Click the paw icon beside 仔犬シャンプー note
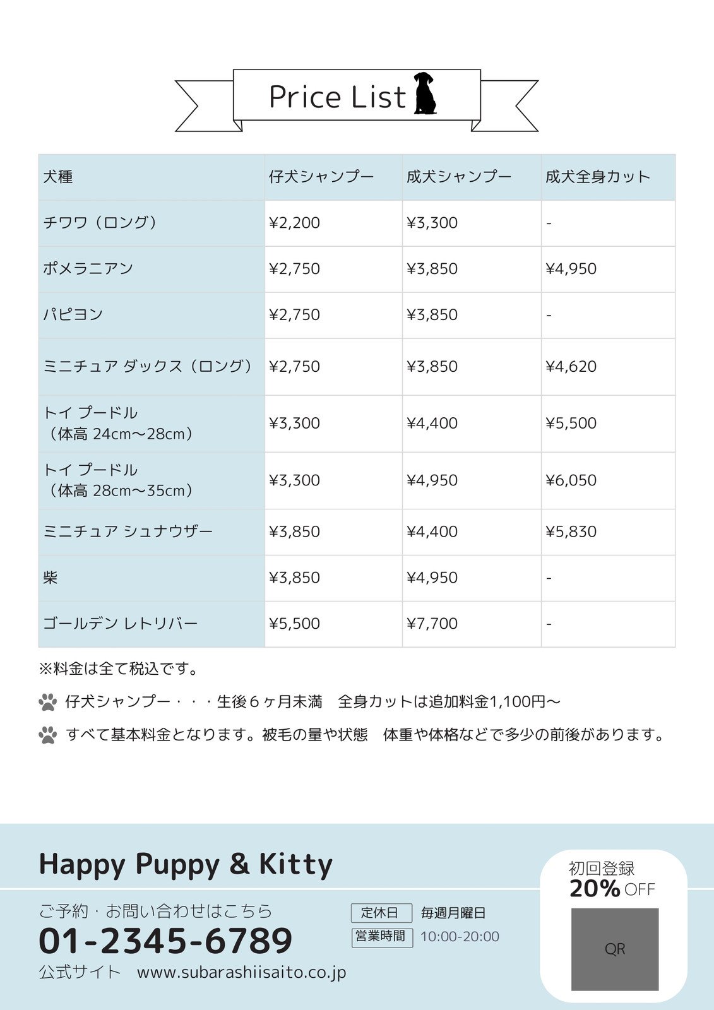The height and width of the screenshot is (1010, 714). tap(47, 702)
